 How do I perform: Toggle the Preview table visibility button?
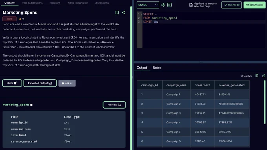[x=114, y=105]
